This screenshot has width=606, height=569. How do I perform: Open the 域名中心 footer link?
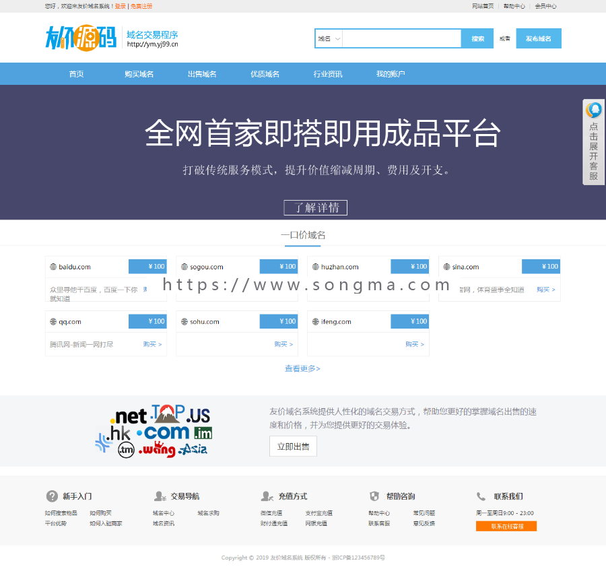164,513
